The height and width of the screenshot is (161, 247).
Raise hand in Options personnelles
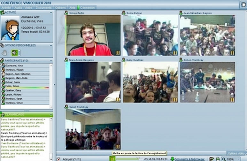coord(4,53)
